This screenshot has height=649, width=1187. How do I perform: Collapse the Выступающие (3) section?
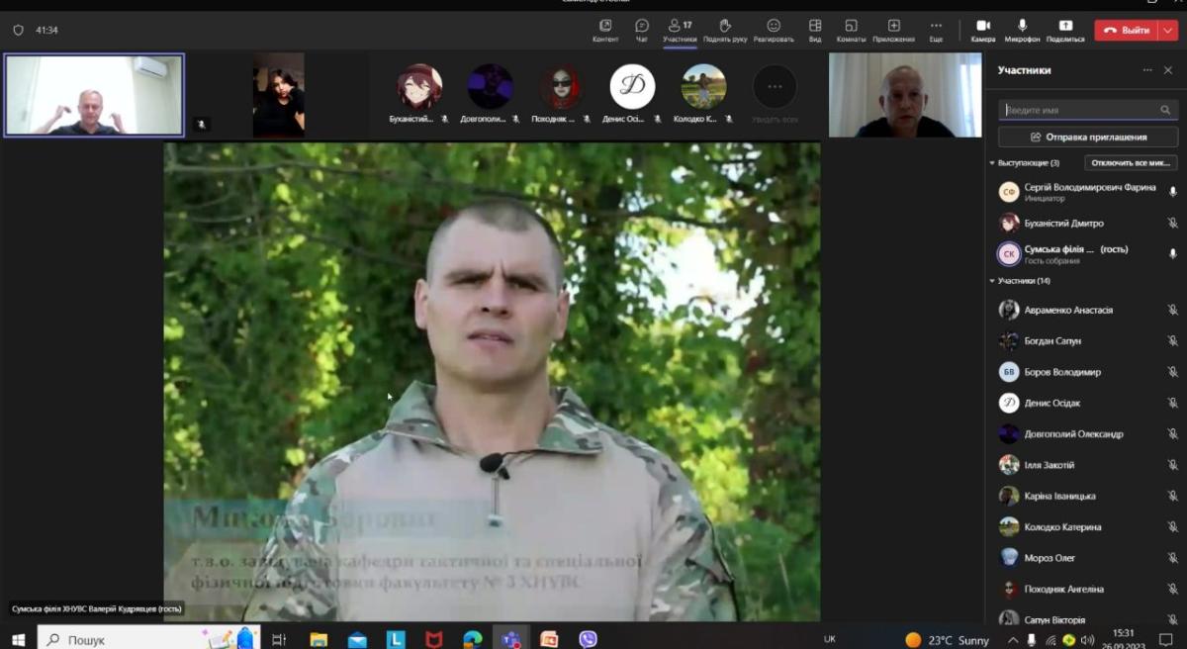(992, 163)
